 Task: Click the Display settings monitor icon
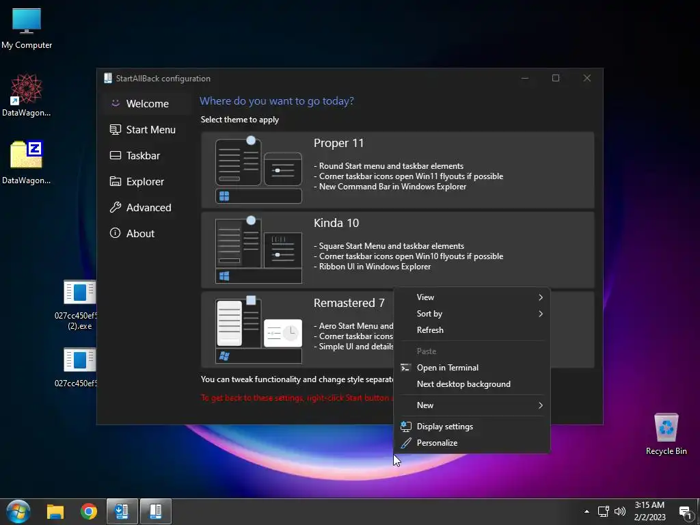[405, 427]
